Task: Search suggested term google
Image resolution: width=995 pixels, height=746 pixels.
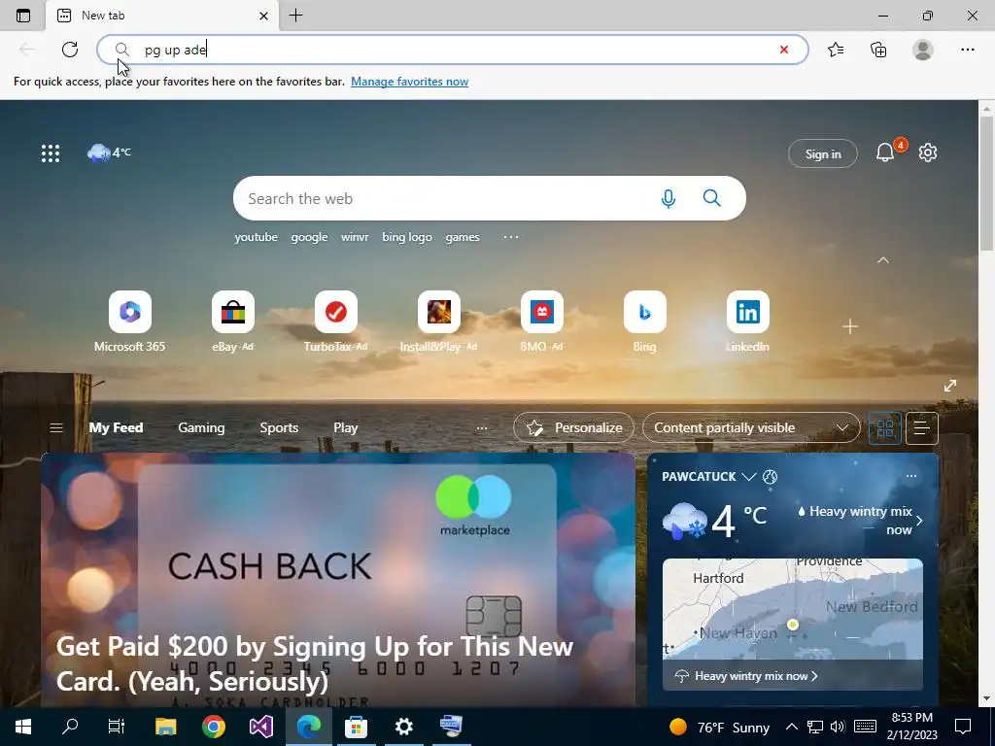Action: [x=309, y=237]
